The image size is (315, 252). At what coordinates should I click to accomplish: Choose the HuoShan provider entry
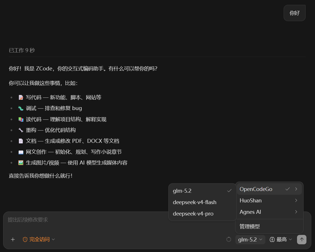(269, 200)
